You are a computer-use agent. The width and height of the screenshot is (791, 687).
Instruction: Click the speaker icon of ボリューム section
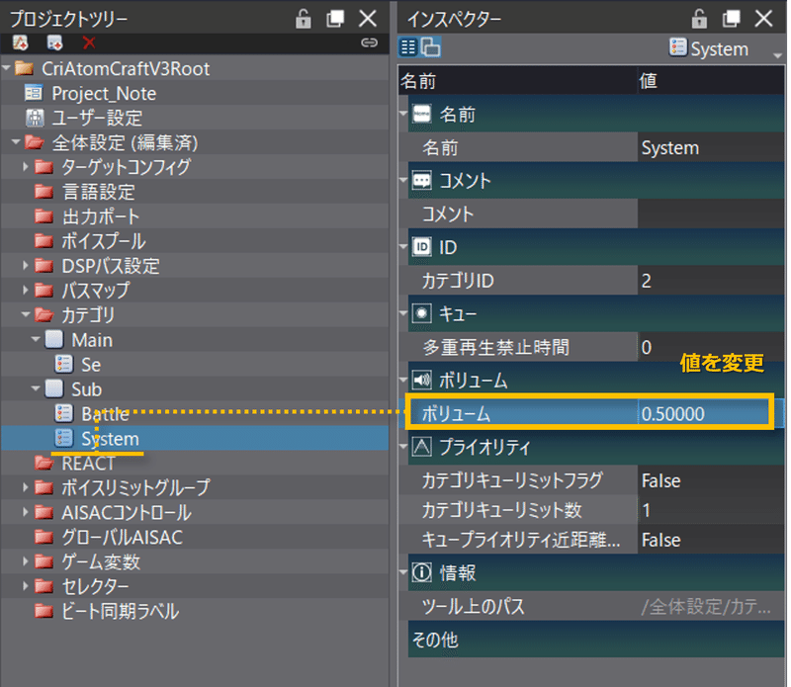[422, 380]
